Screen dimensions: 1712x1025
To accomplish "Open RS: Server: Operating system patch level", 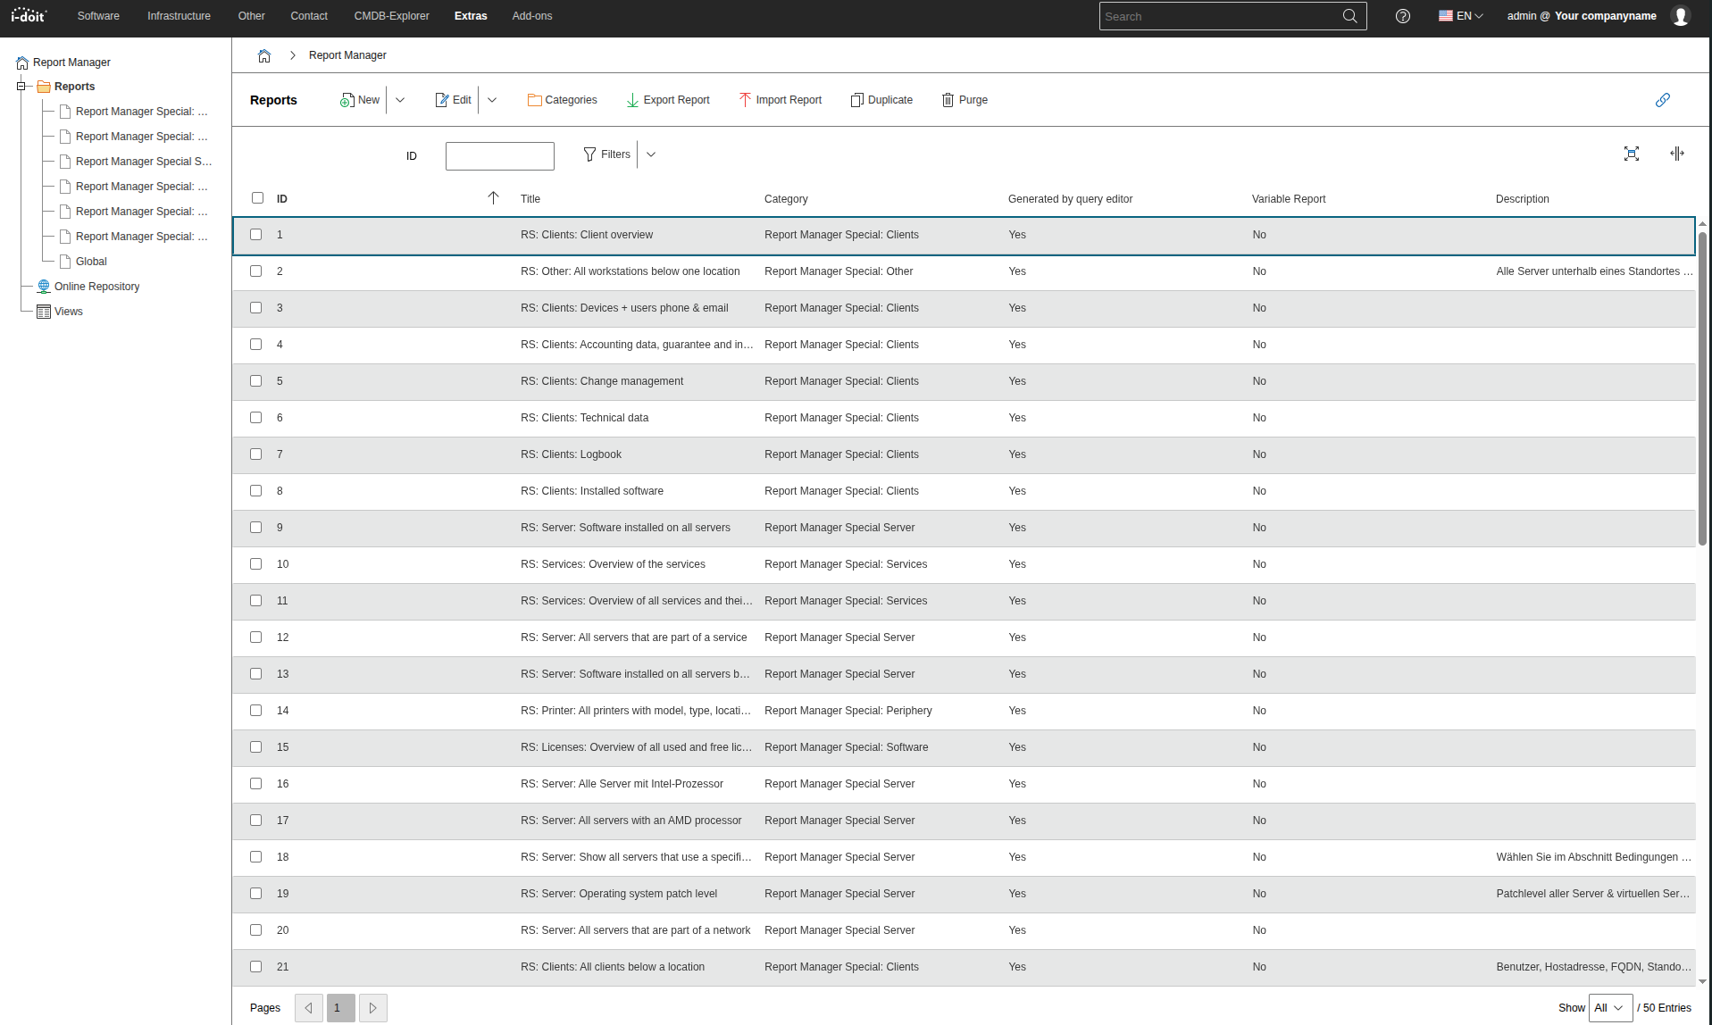I will click(x=964, y=894).
